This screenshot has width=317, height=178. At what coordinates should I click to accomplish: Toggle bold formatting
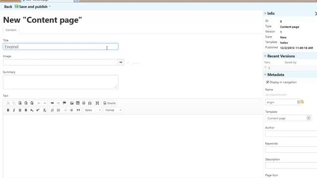click(8, 110)
